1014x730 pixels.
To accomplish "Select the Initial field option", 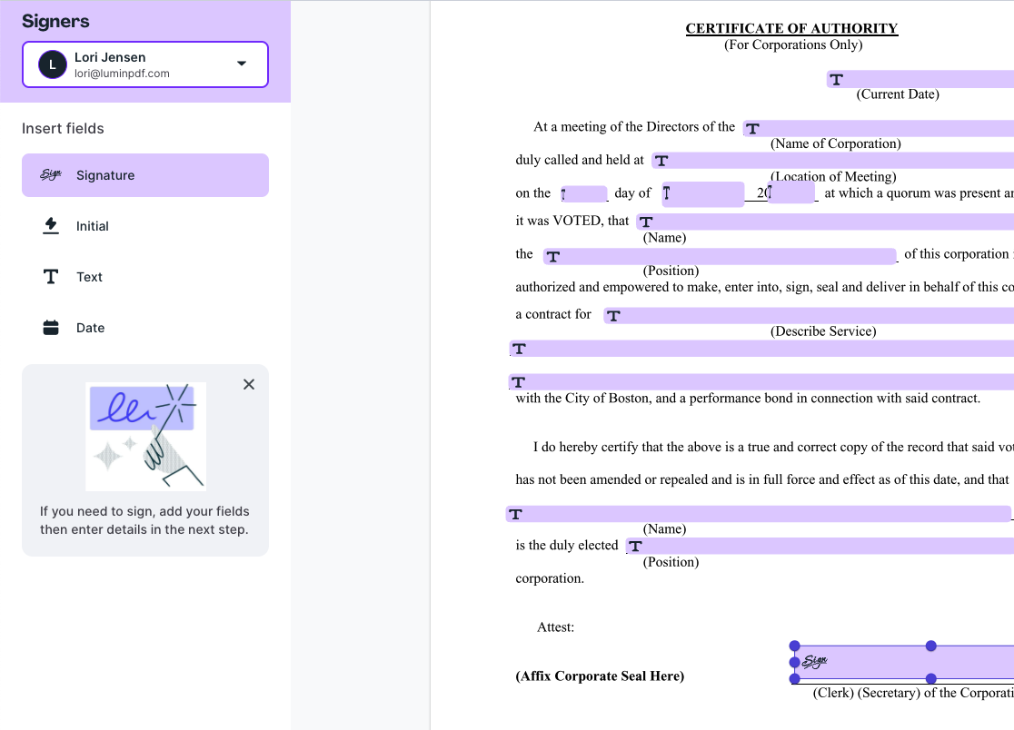I will point(144,226).
